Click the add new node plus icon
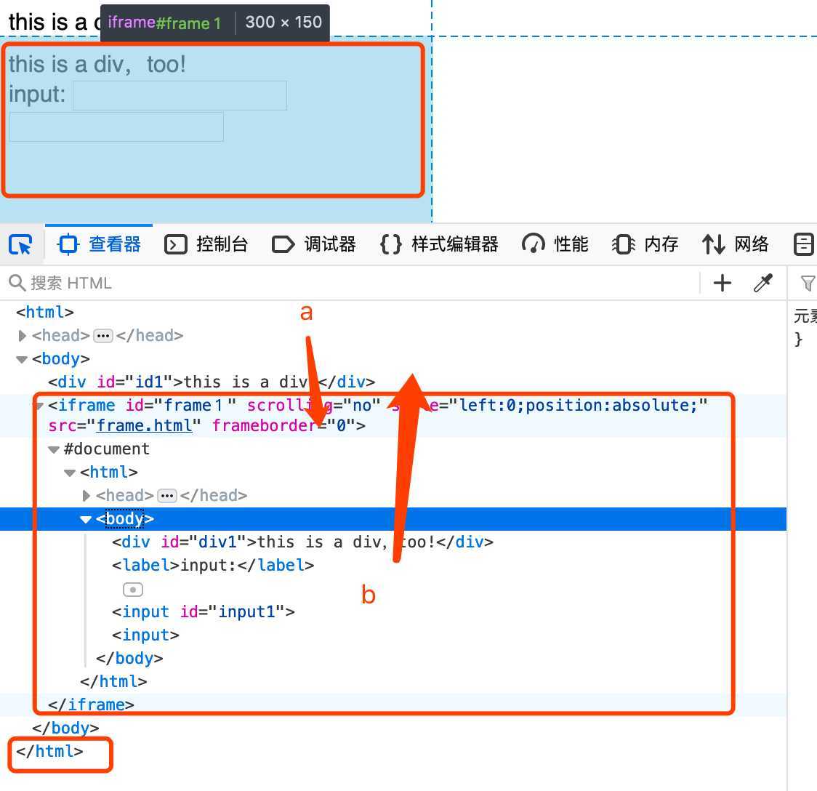The width and height of the screenshot is (817, 791). tap(722, 283)
